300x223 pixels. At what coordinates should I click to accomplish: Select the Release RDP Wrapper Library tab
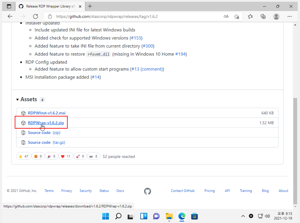click(x=50, y=6)
